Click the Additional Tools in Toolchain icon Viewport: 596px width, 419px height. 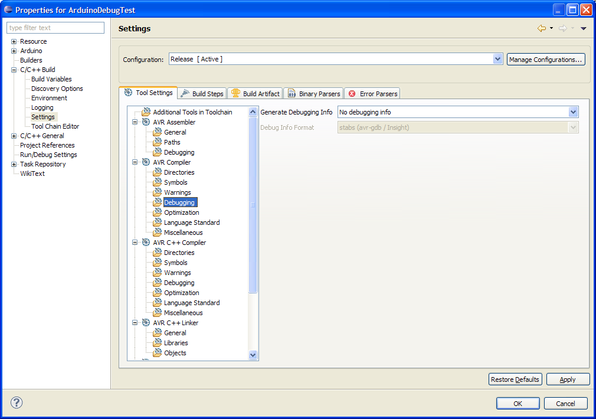(146, 112)
